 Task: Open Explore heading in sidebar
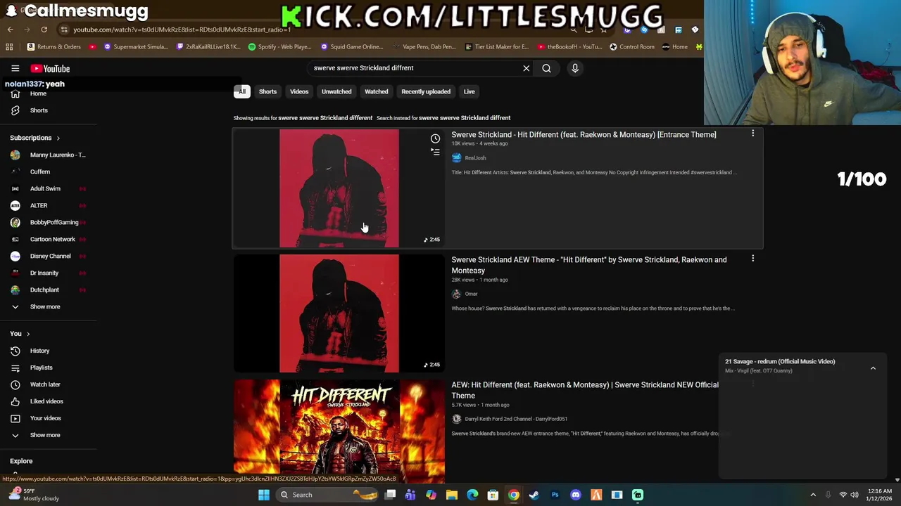[x=21, y=461]
